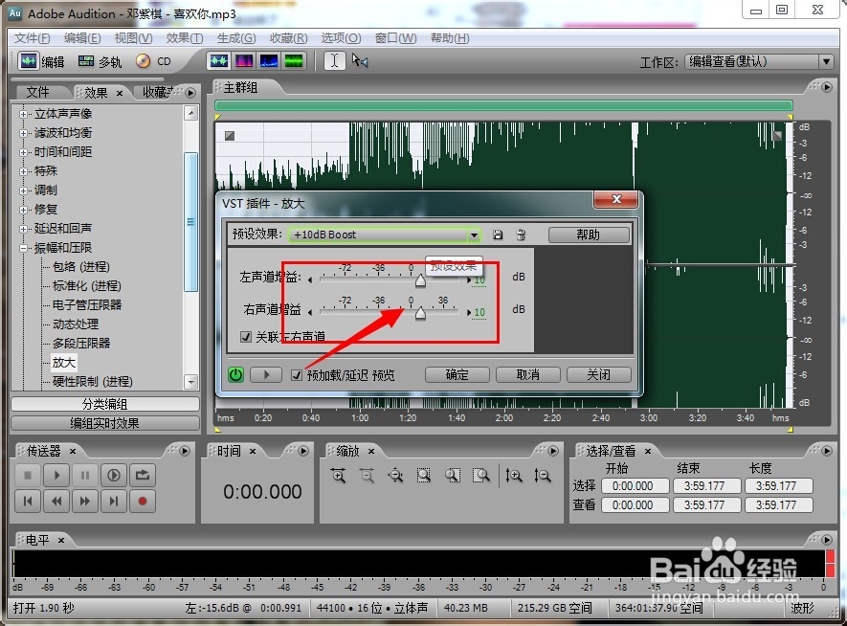The image size is (847, 626).
Task: Toggle green effect power button
Action: tap(235, 374)
